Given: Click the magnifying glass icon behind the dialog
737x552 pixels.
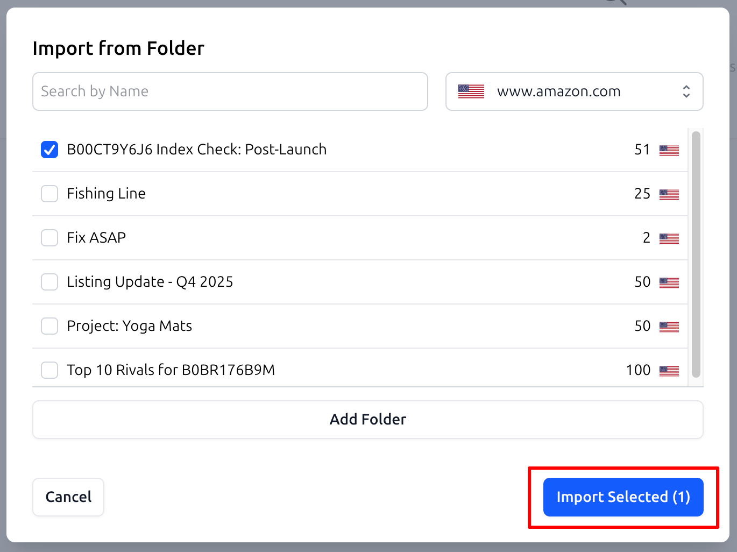Looking at the screenshot, I should [614, 3].
